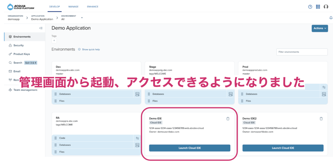
Task: Grab drag handle of RA Databases row
Action: coord(56,145)
